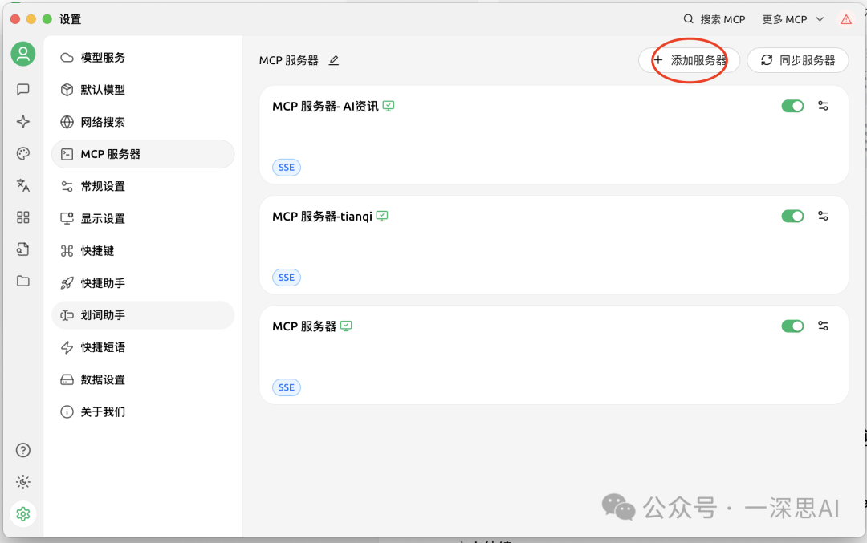Open the server settings sliders for MCP 服务器-tianqi
The width and height of the screenshot is (867, 543).
[x=823, y=215]
